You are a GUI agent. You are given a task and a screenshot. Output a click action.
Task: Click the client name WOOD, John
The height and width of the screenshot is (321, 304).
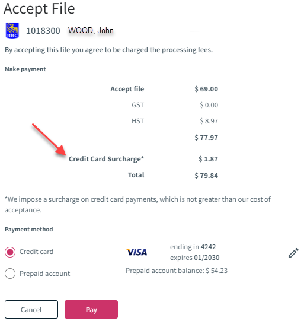tap(91, 30)
